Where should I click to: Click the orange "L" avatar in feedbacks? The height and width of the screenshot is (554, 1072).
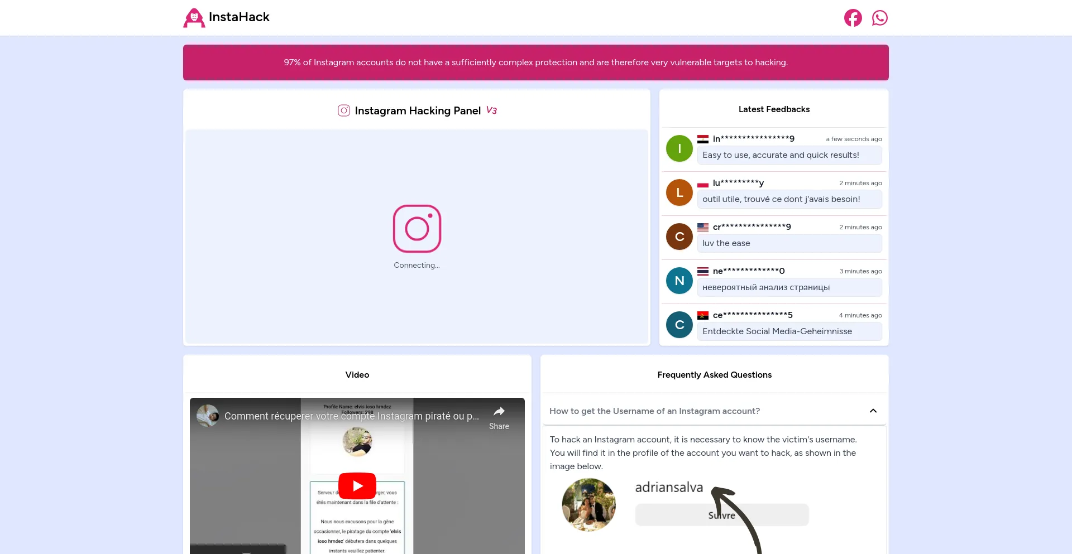click(679, 192)
